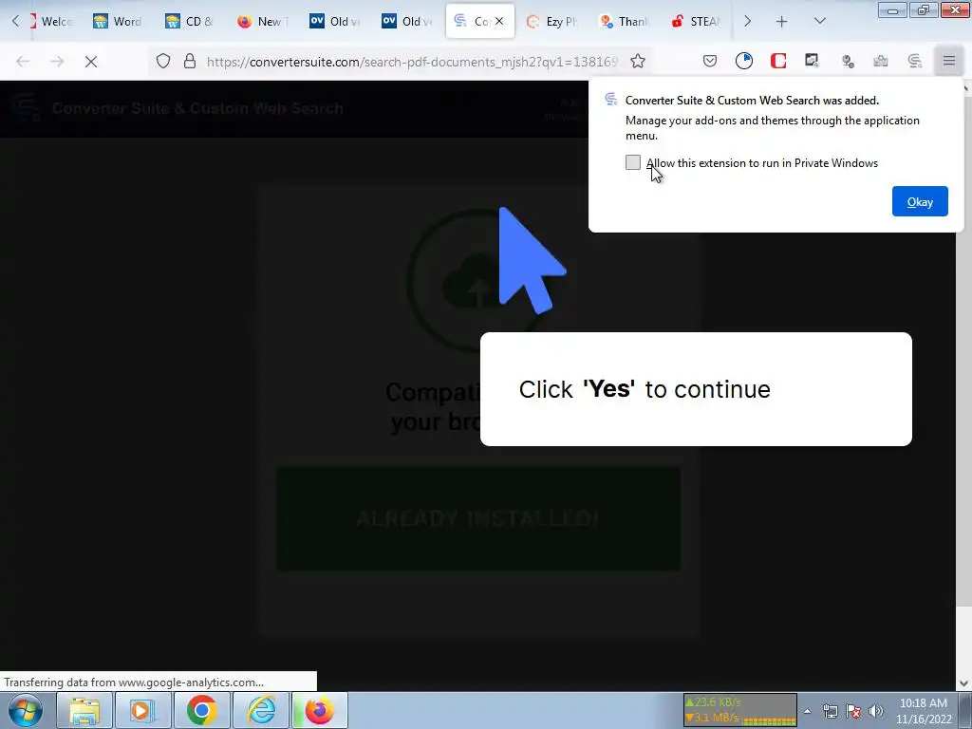Image resolution: width=972 pixels, height=729 pixels.
Task: Switch to the STEAM tab
Action: 697,21
